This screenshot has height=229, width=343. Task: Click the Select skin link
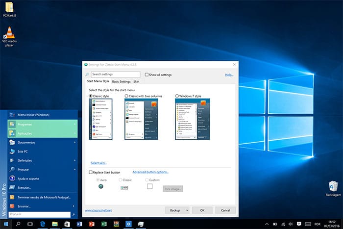click(98, 163)
